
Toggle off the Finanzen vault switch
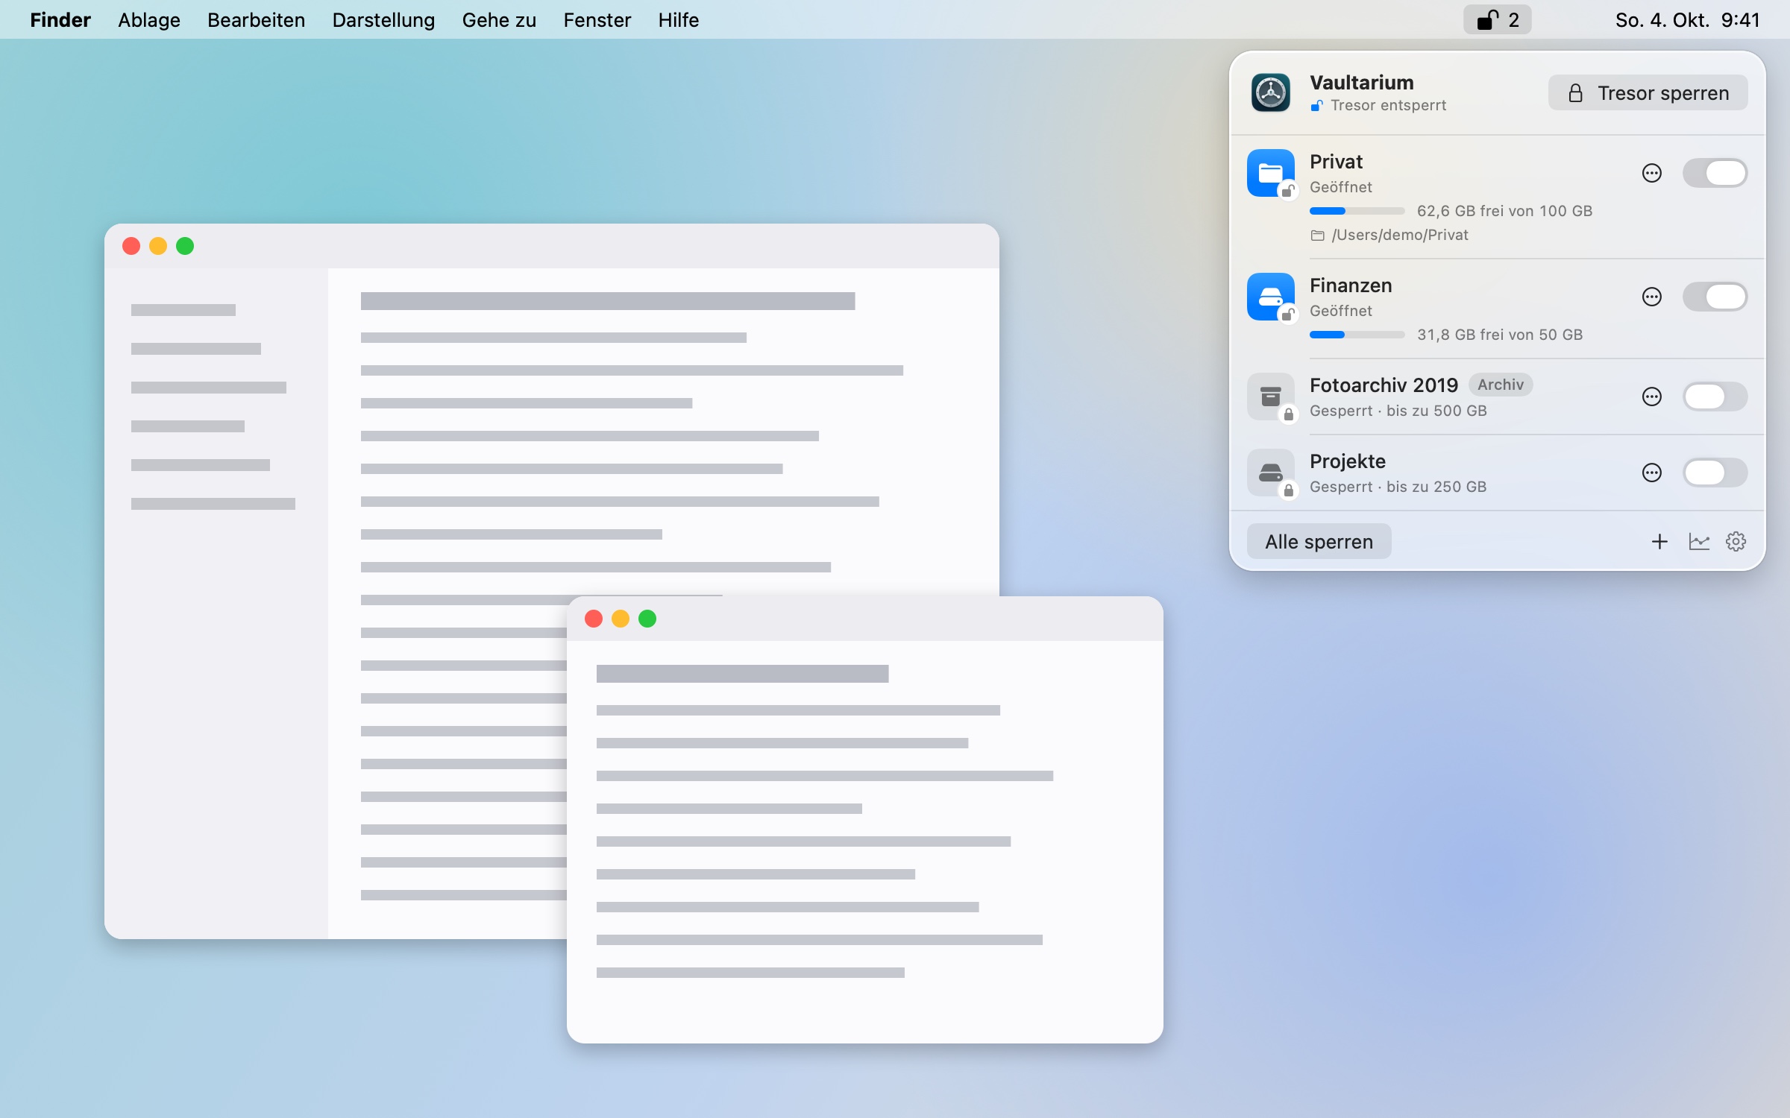point(1715,297)
